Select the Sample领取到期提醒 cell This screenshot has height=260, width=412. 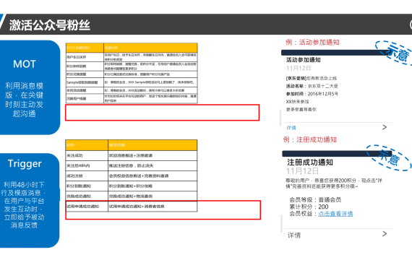click(85, 82)
